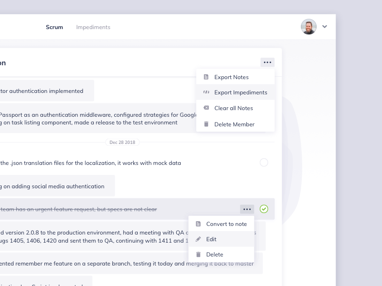This screenshot has height=286, width=382.
Task: Select Clear all Notes option
Action: [x=233, y=108]
